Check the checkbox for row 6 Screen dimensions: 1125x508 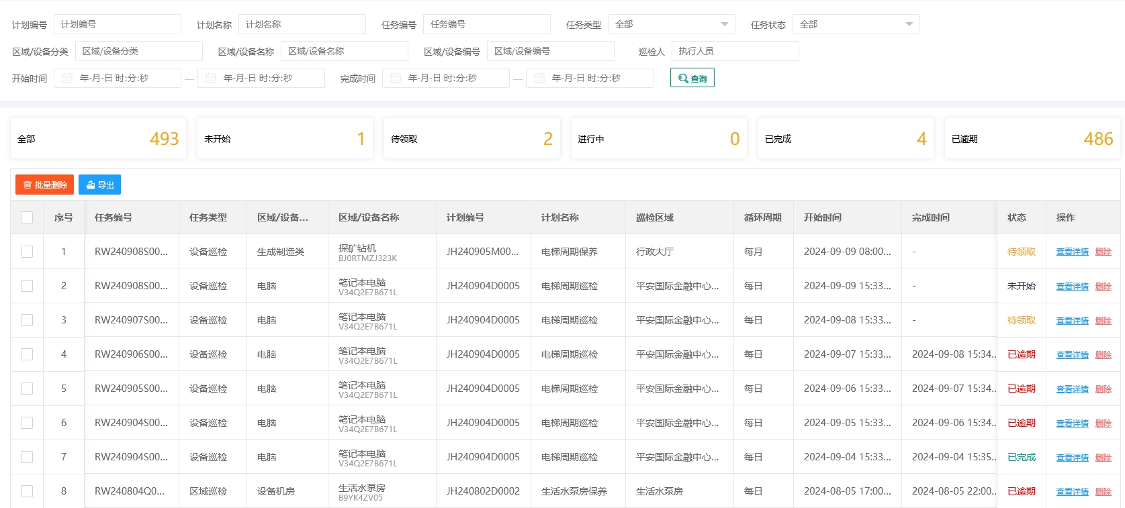click(27, 423)
